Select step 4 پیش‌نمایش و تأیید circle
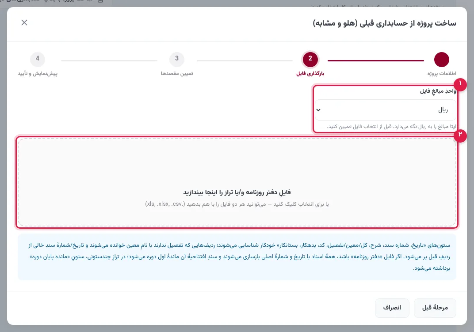 [38, 59]
